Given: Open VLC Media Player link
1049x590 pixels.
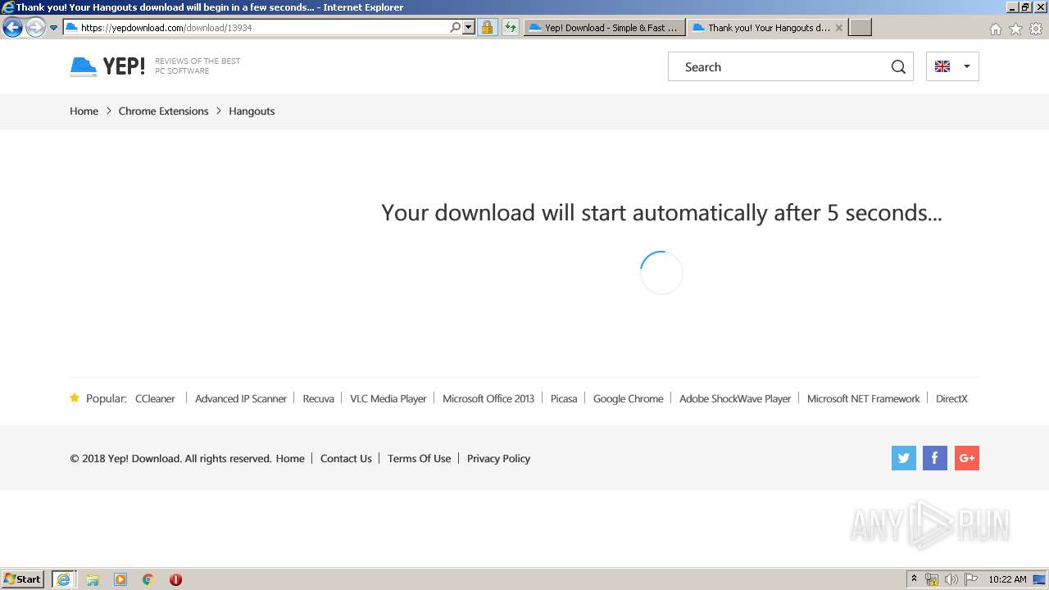Looking at the screenshot, I should tap(388, 399).
